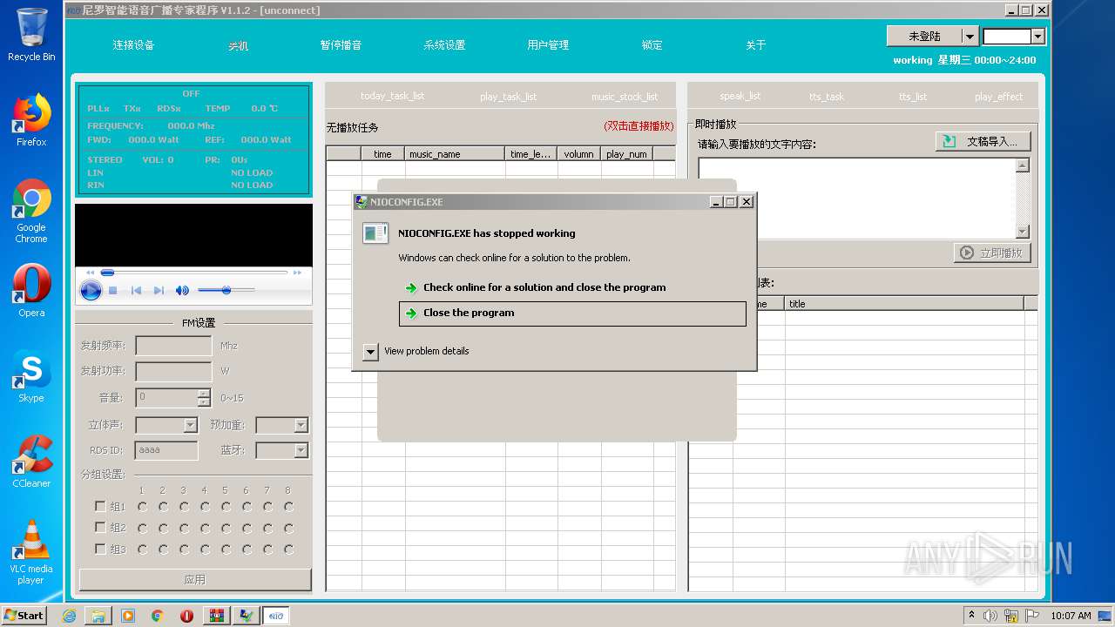Click the rewind icon by seek bar
The image size is (1115, 627).
90,273
